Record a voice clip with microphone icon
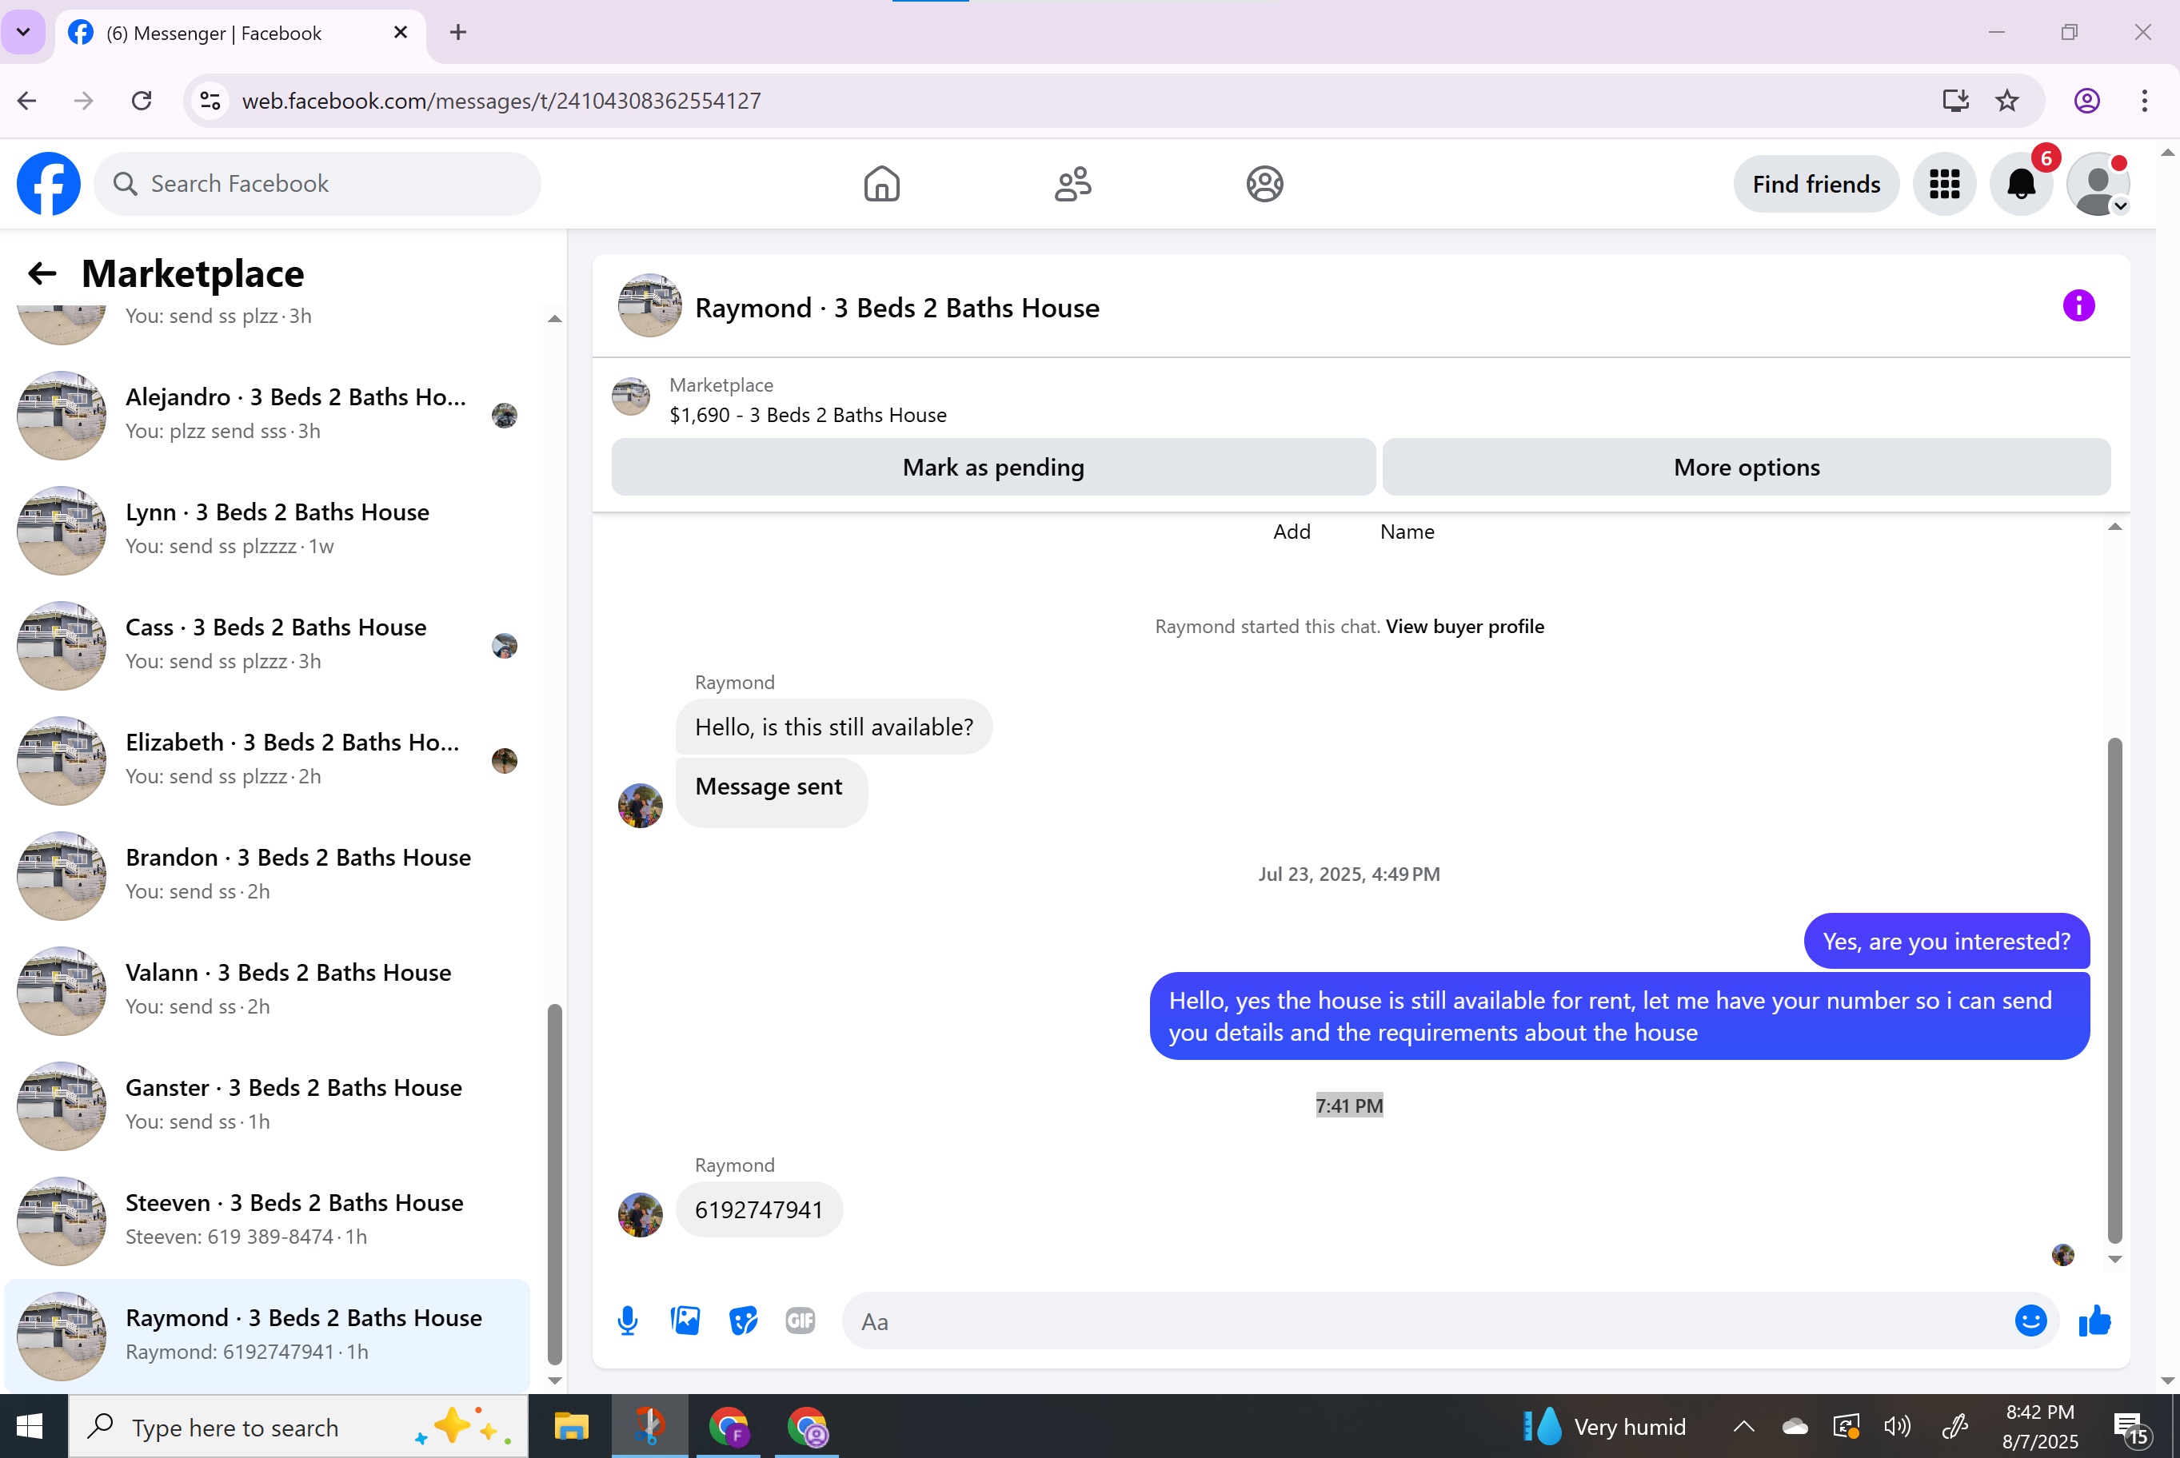Image resolution: width=2180 pixels, height=1458 pixels. pos(628,1321)
